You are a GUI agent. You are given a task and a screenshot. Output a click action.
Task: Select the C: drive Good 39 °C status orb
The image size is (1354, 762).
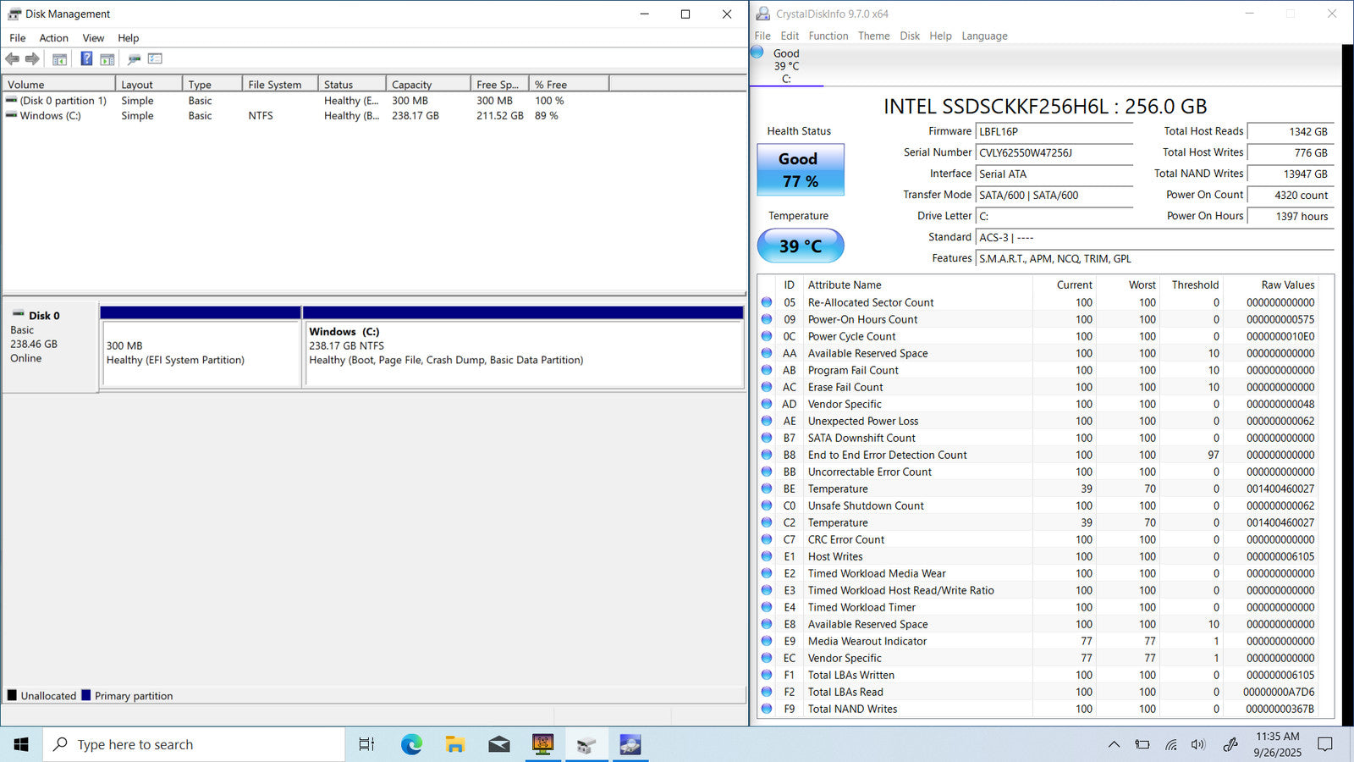757,52
